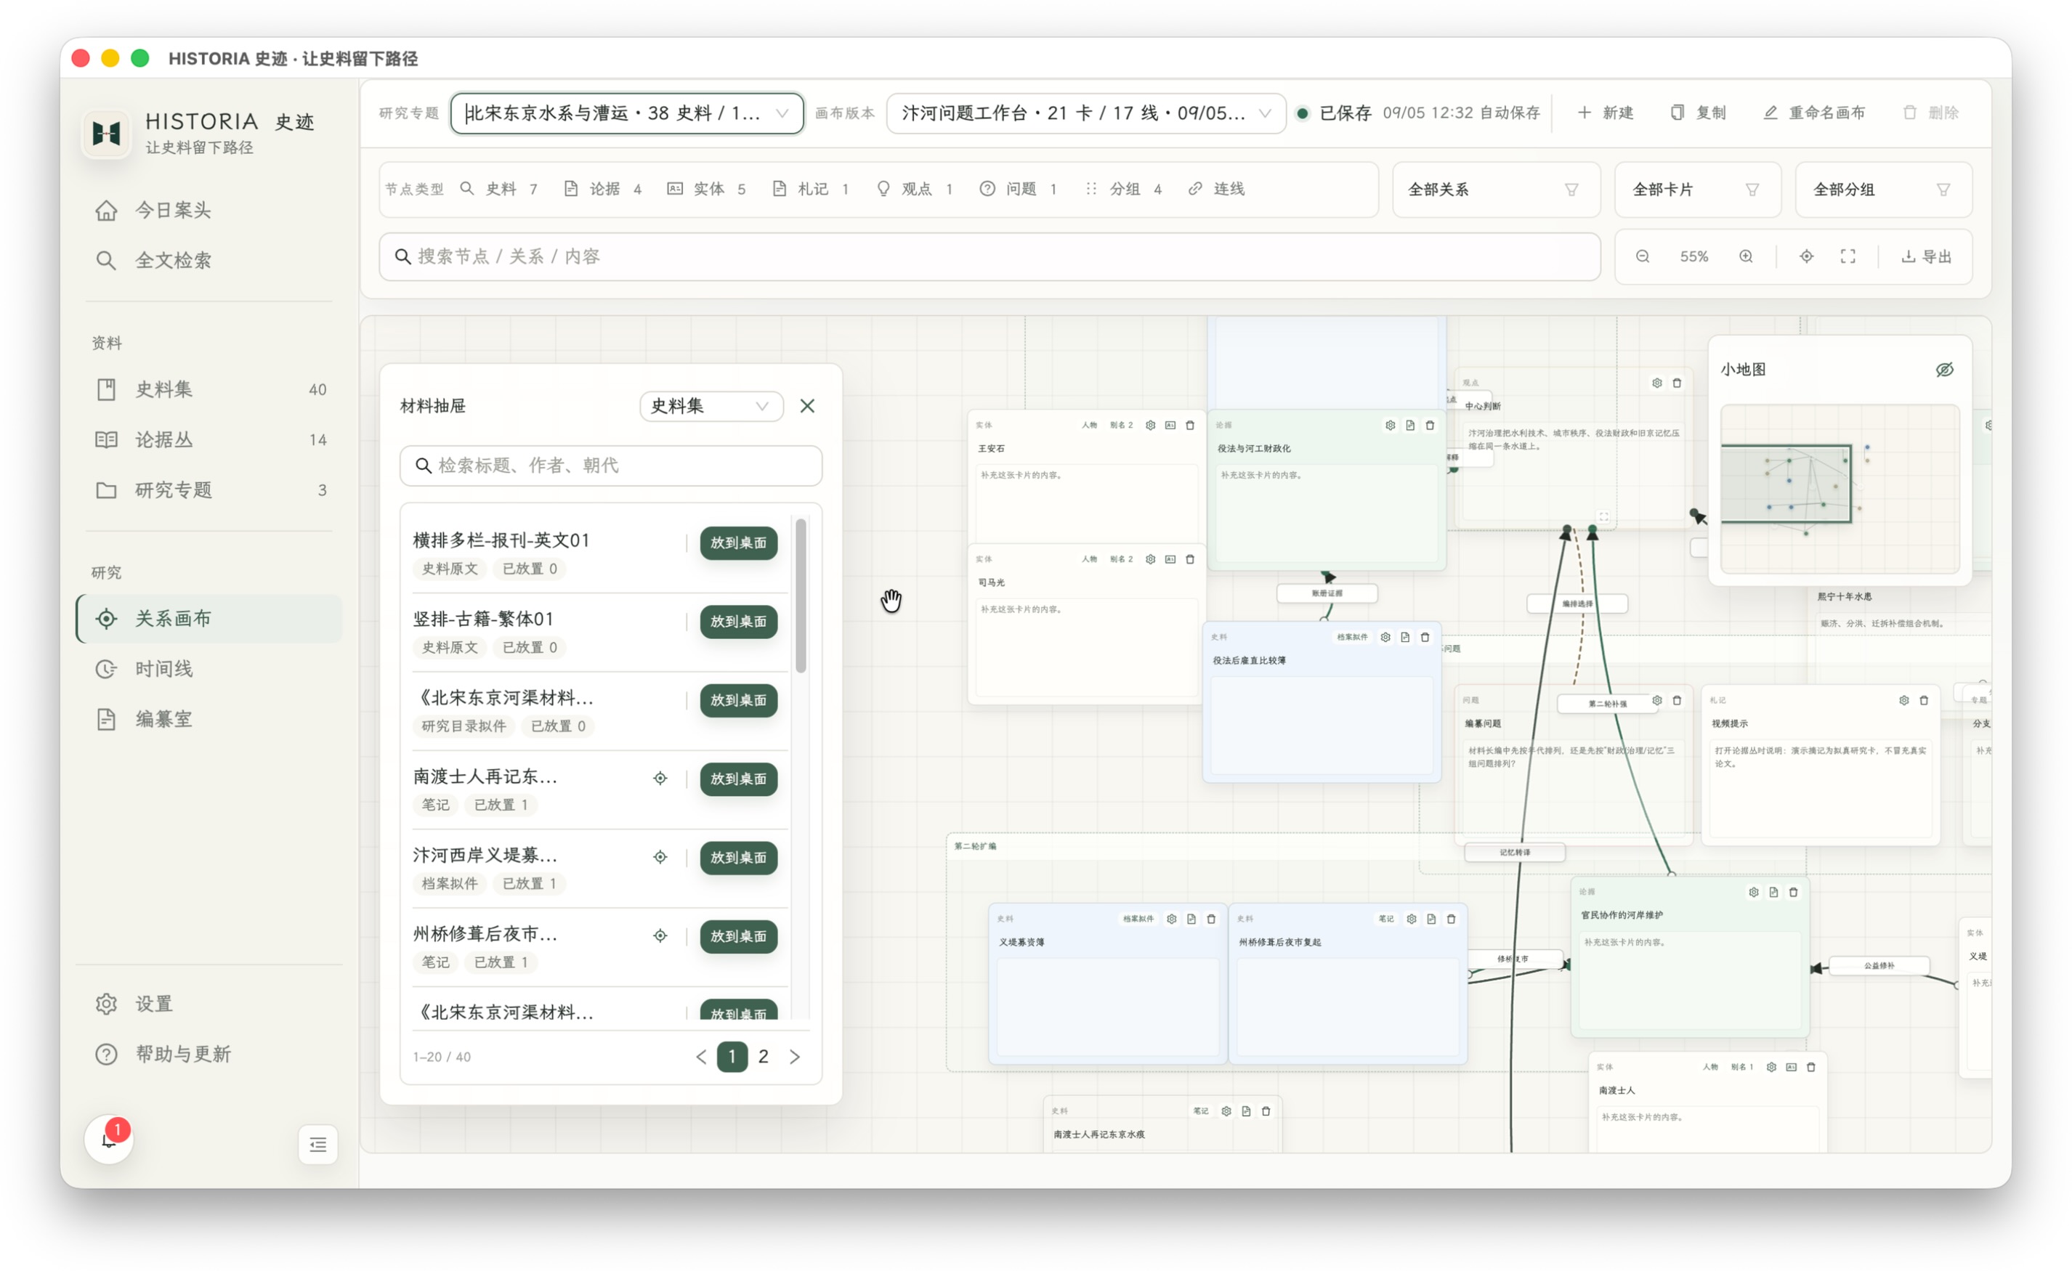Open 时间线 in sidebar

tap(209, 669)
